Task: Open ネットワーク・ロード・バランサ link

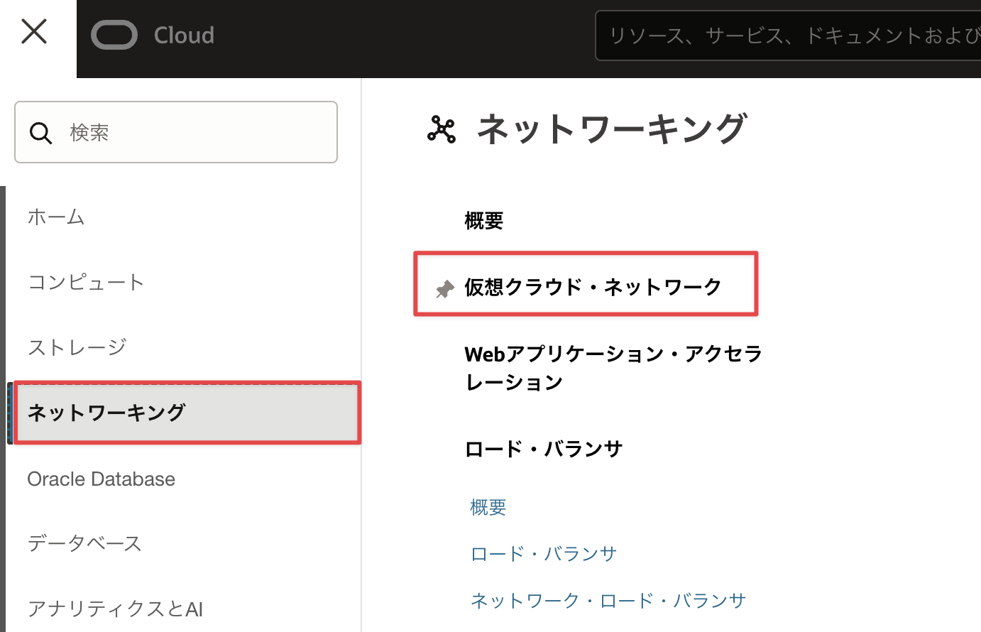Action: [608, 601]
